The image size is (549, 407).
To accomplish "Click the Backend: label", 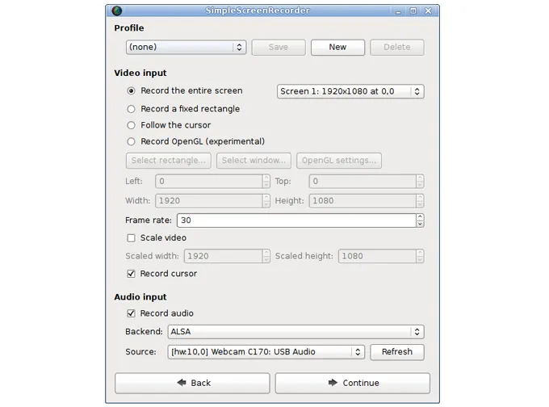I will [x=144, y=331].
